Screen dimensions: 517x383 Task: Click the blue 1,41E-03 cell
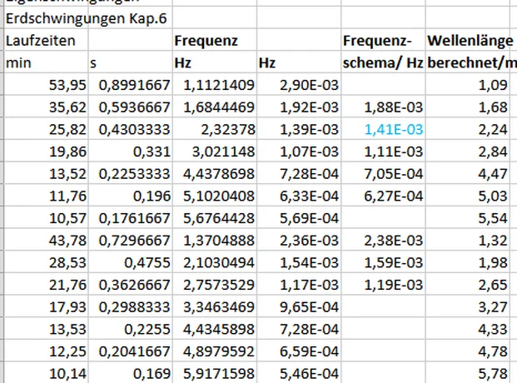pos(382,128)
